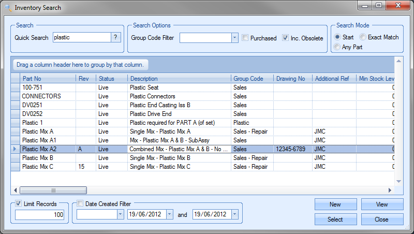The width and height of the screenshot is (414, 234).
Task: Click the horizontal scrollbar right arrow
Action: (x=390, y=191)
